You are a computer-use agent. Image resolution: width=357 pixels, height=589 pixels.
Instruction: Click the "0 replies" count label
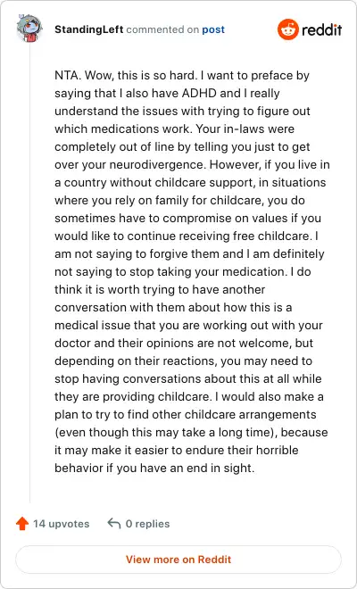147,524
